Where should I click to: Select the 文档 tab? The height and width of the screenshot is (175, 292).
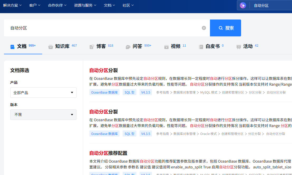[x=23, y=46]
